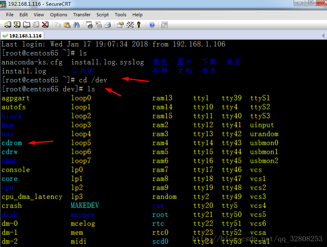Click the mcelog entry in terminal
Image resolution: width=327 pixels, height=247 pixels.
[83, 224]
